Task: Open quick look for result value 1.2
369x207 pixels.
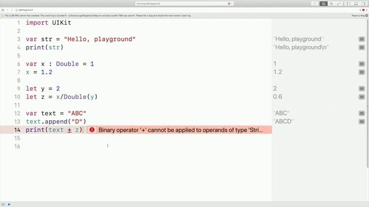Action: [362, 72]
